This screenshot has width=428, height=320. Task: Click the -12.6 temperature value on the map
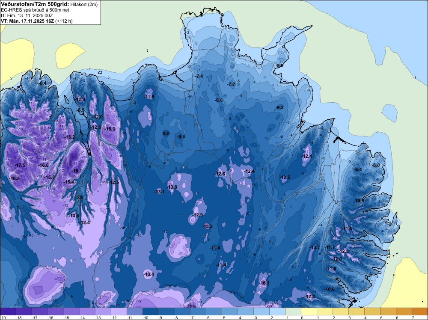click(x=220, y=174)
